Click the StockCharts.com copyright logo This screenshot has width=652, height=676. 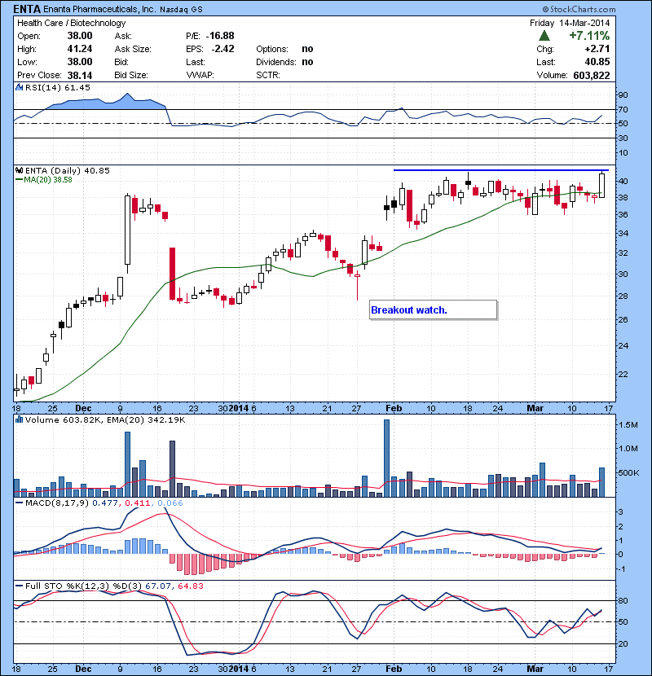coord(579,9)
